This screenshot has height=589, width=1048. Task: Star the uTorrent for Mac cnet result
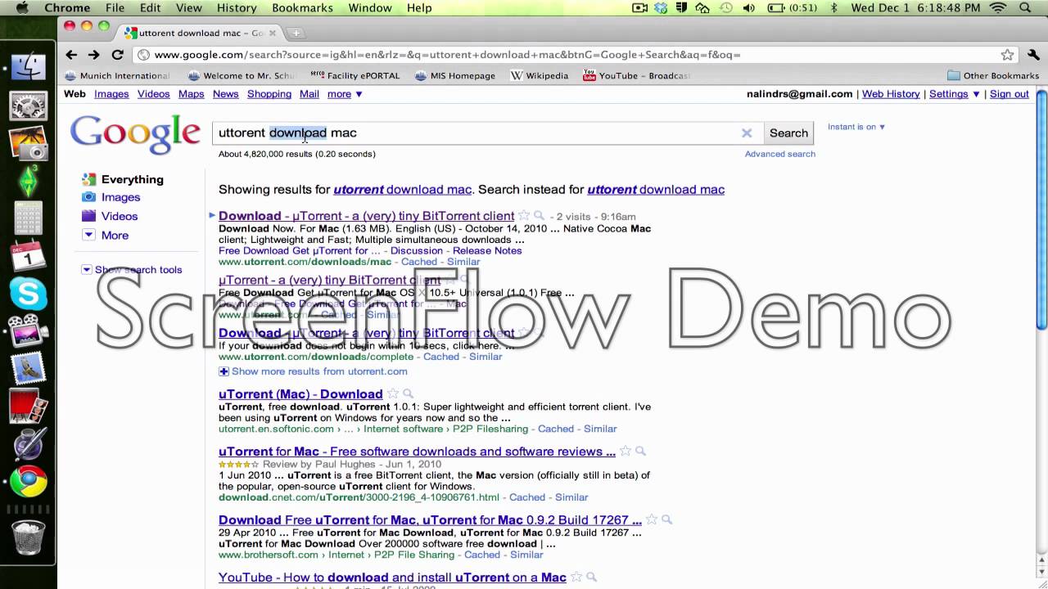point(626,452)
